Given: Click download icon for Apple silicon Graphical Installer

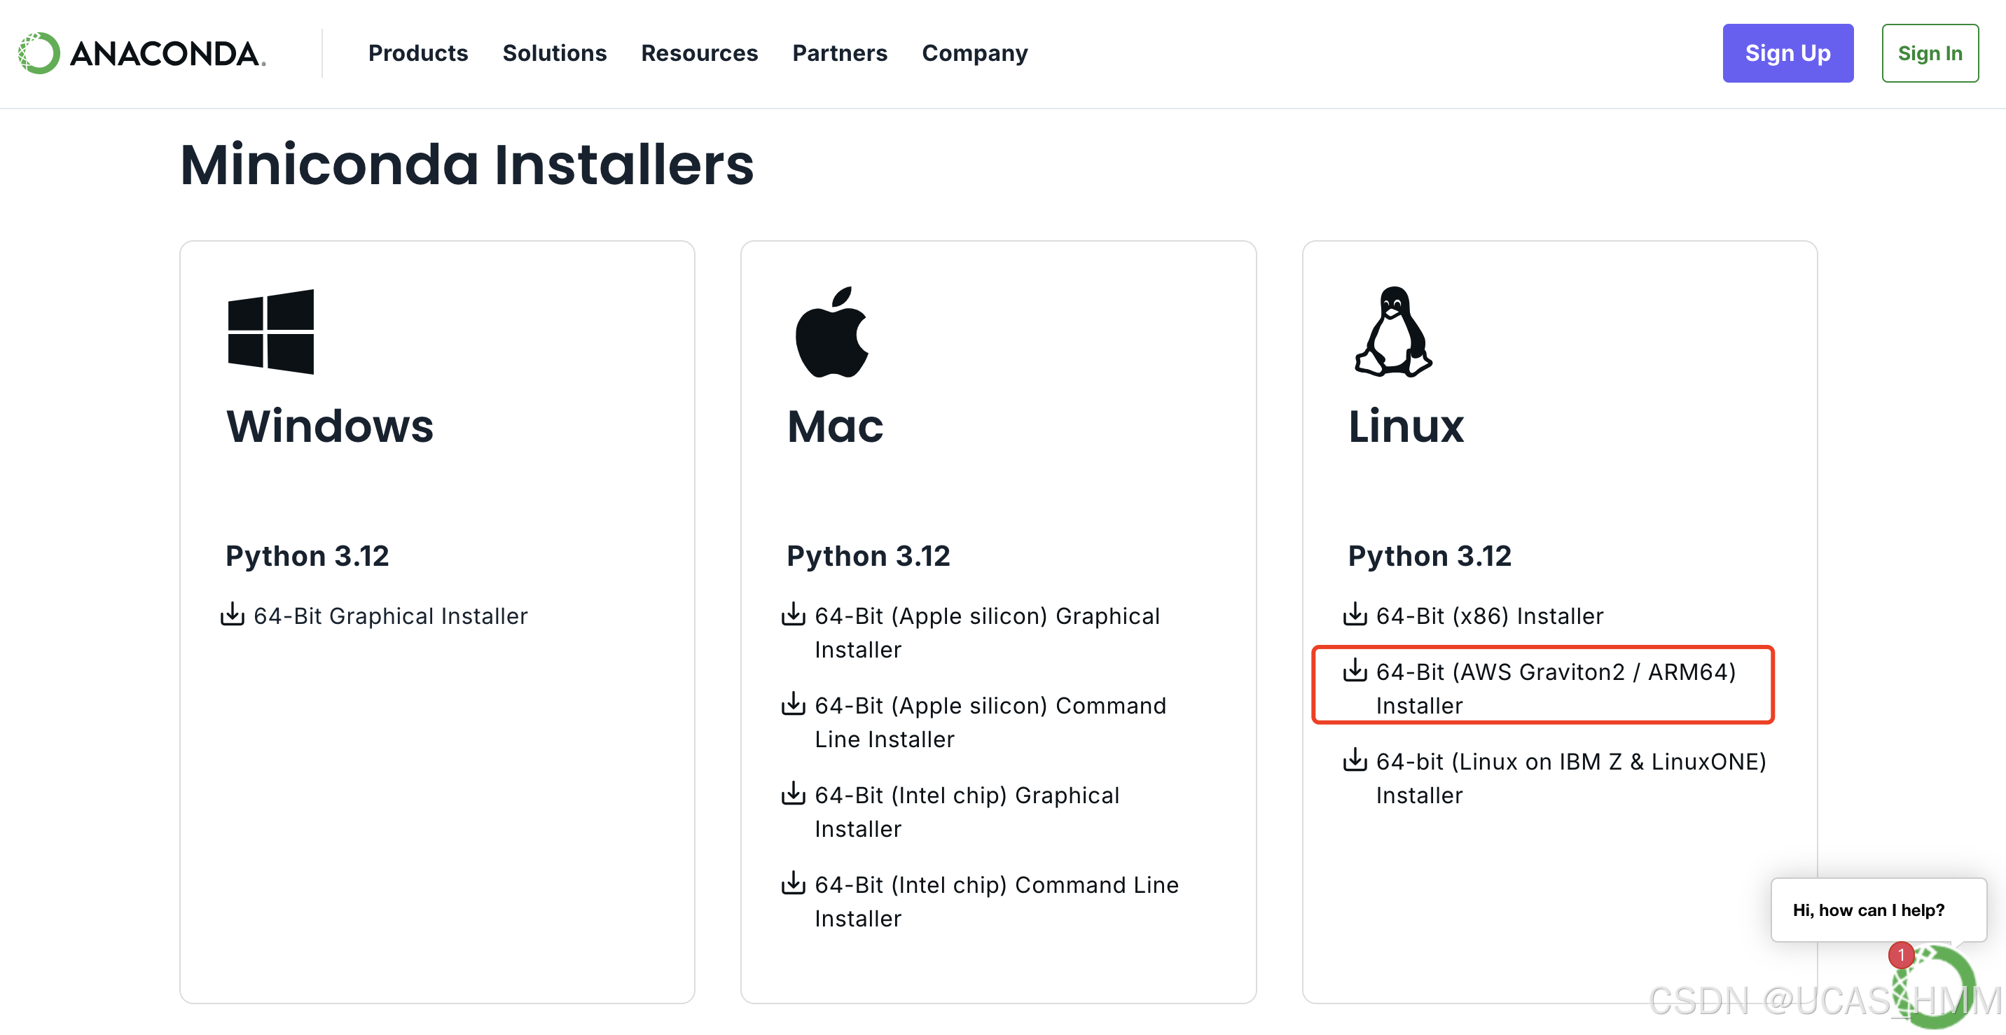Looking at the screenshot, I should coord(793,614).
